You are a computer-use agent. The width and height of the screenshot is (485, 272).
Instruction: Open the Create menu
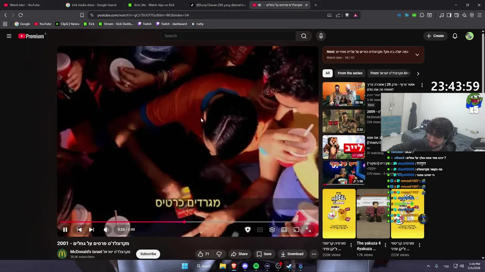tap(435, 36)
